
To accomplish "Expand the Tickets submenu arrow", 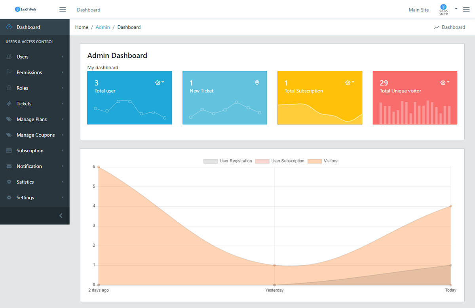I will pyautogui.click(x=63, y=104).
